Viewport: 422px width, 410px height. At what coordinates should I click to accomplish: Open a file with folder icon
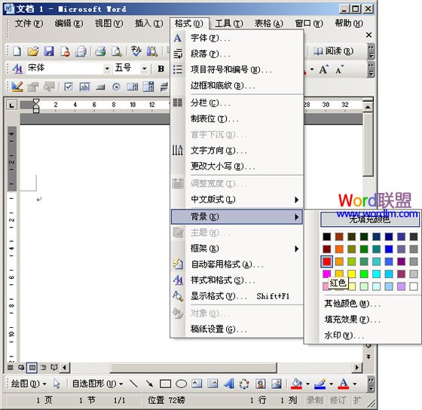33,51
